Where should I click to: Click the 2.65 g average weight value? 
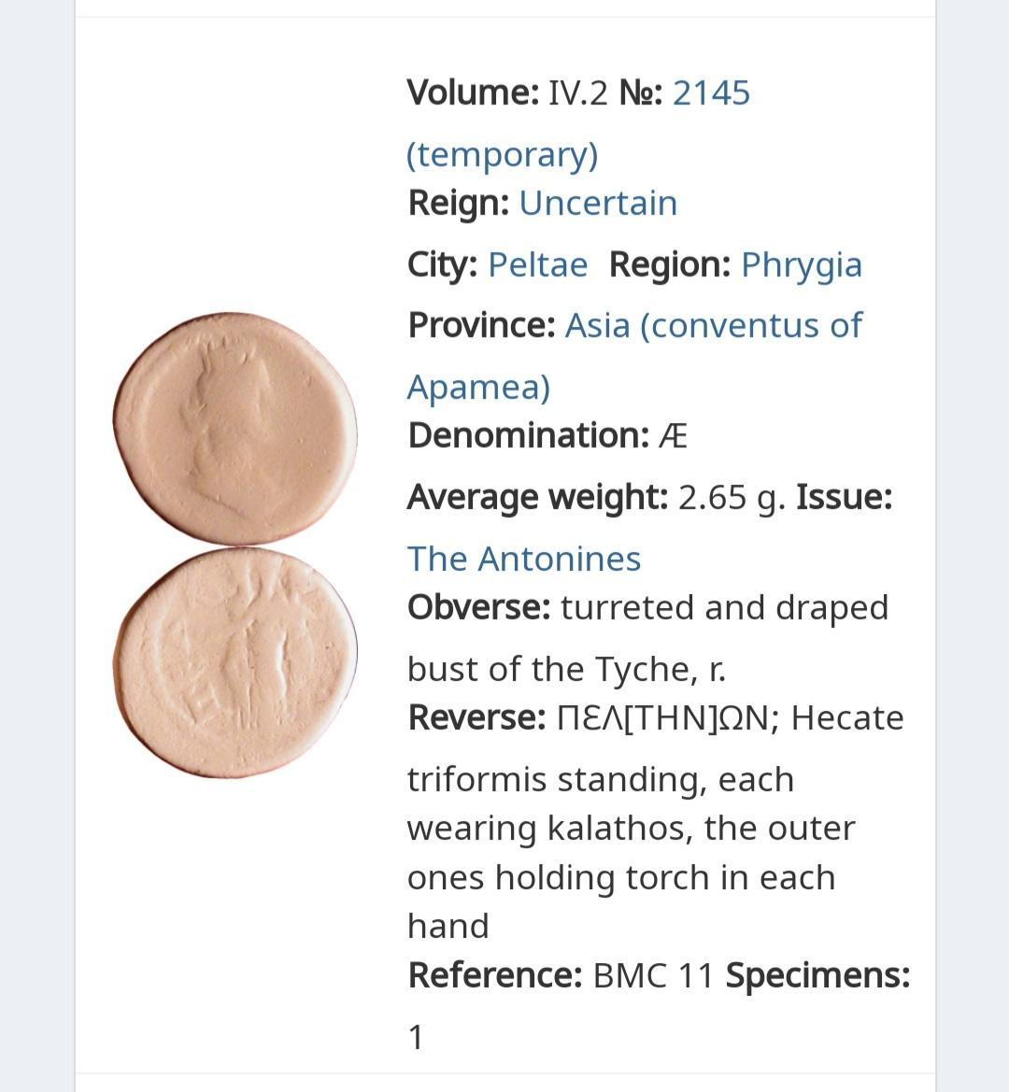click(732, 498)
